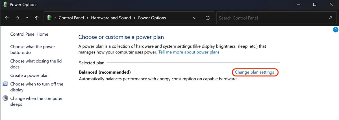This screenshot has height=120, width=339.
Task: Refresh the Power Options page
Action: 208,18
